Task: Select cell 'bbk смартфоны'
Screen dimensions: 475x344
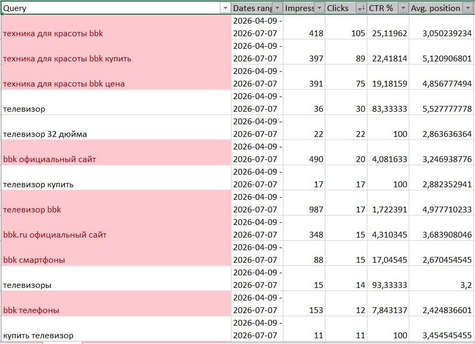Action: [116, 253]
